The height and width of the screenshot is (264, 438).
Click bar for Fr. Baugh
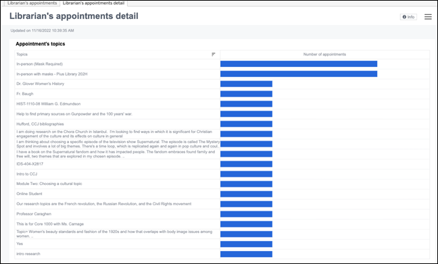point(246,94)
